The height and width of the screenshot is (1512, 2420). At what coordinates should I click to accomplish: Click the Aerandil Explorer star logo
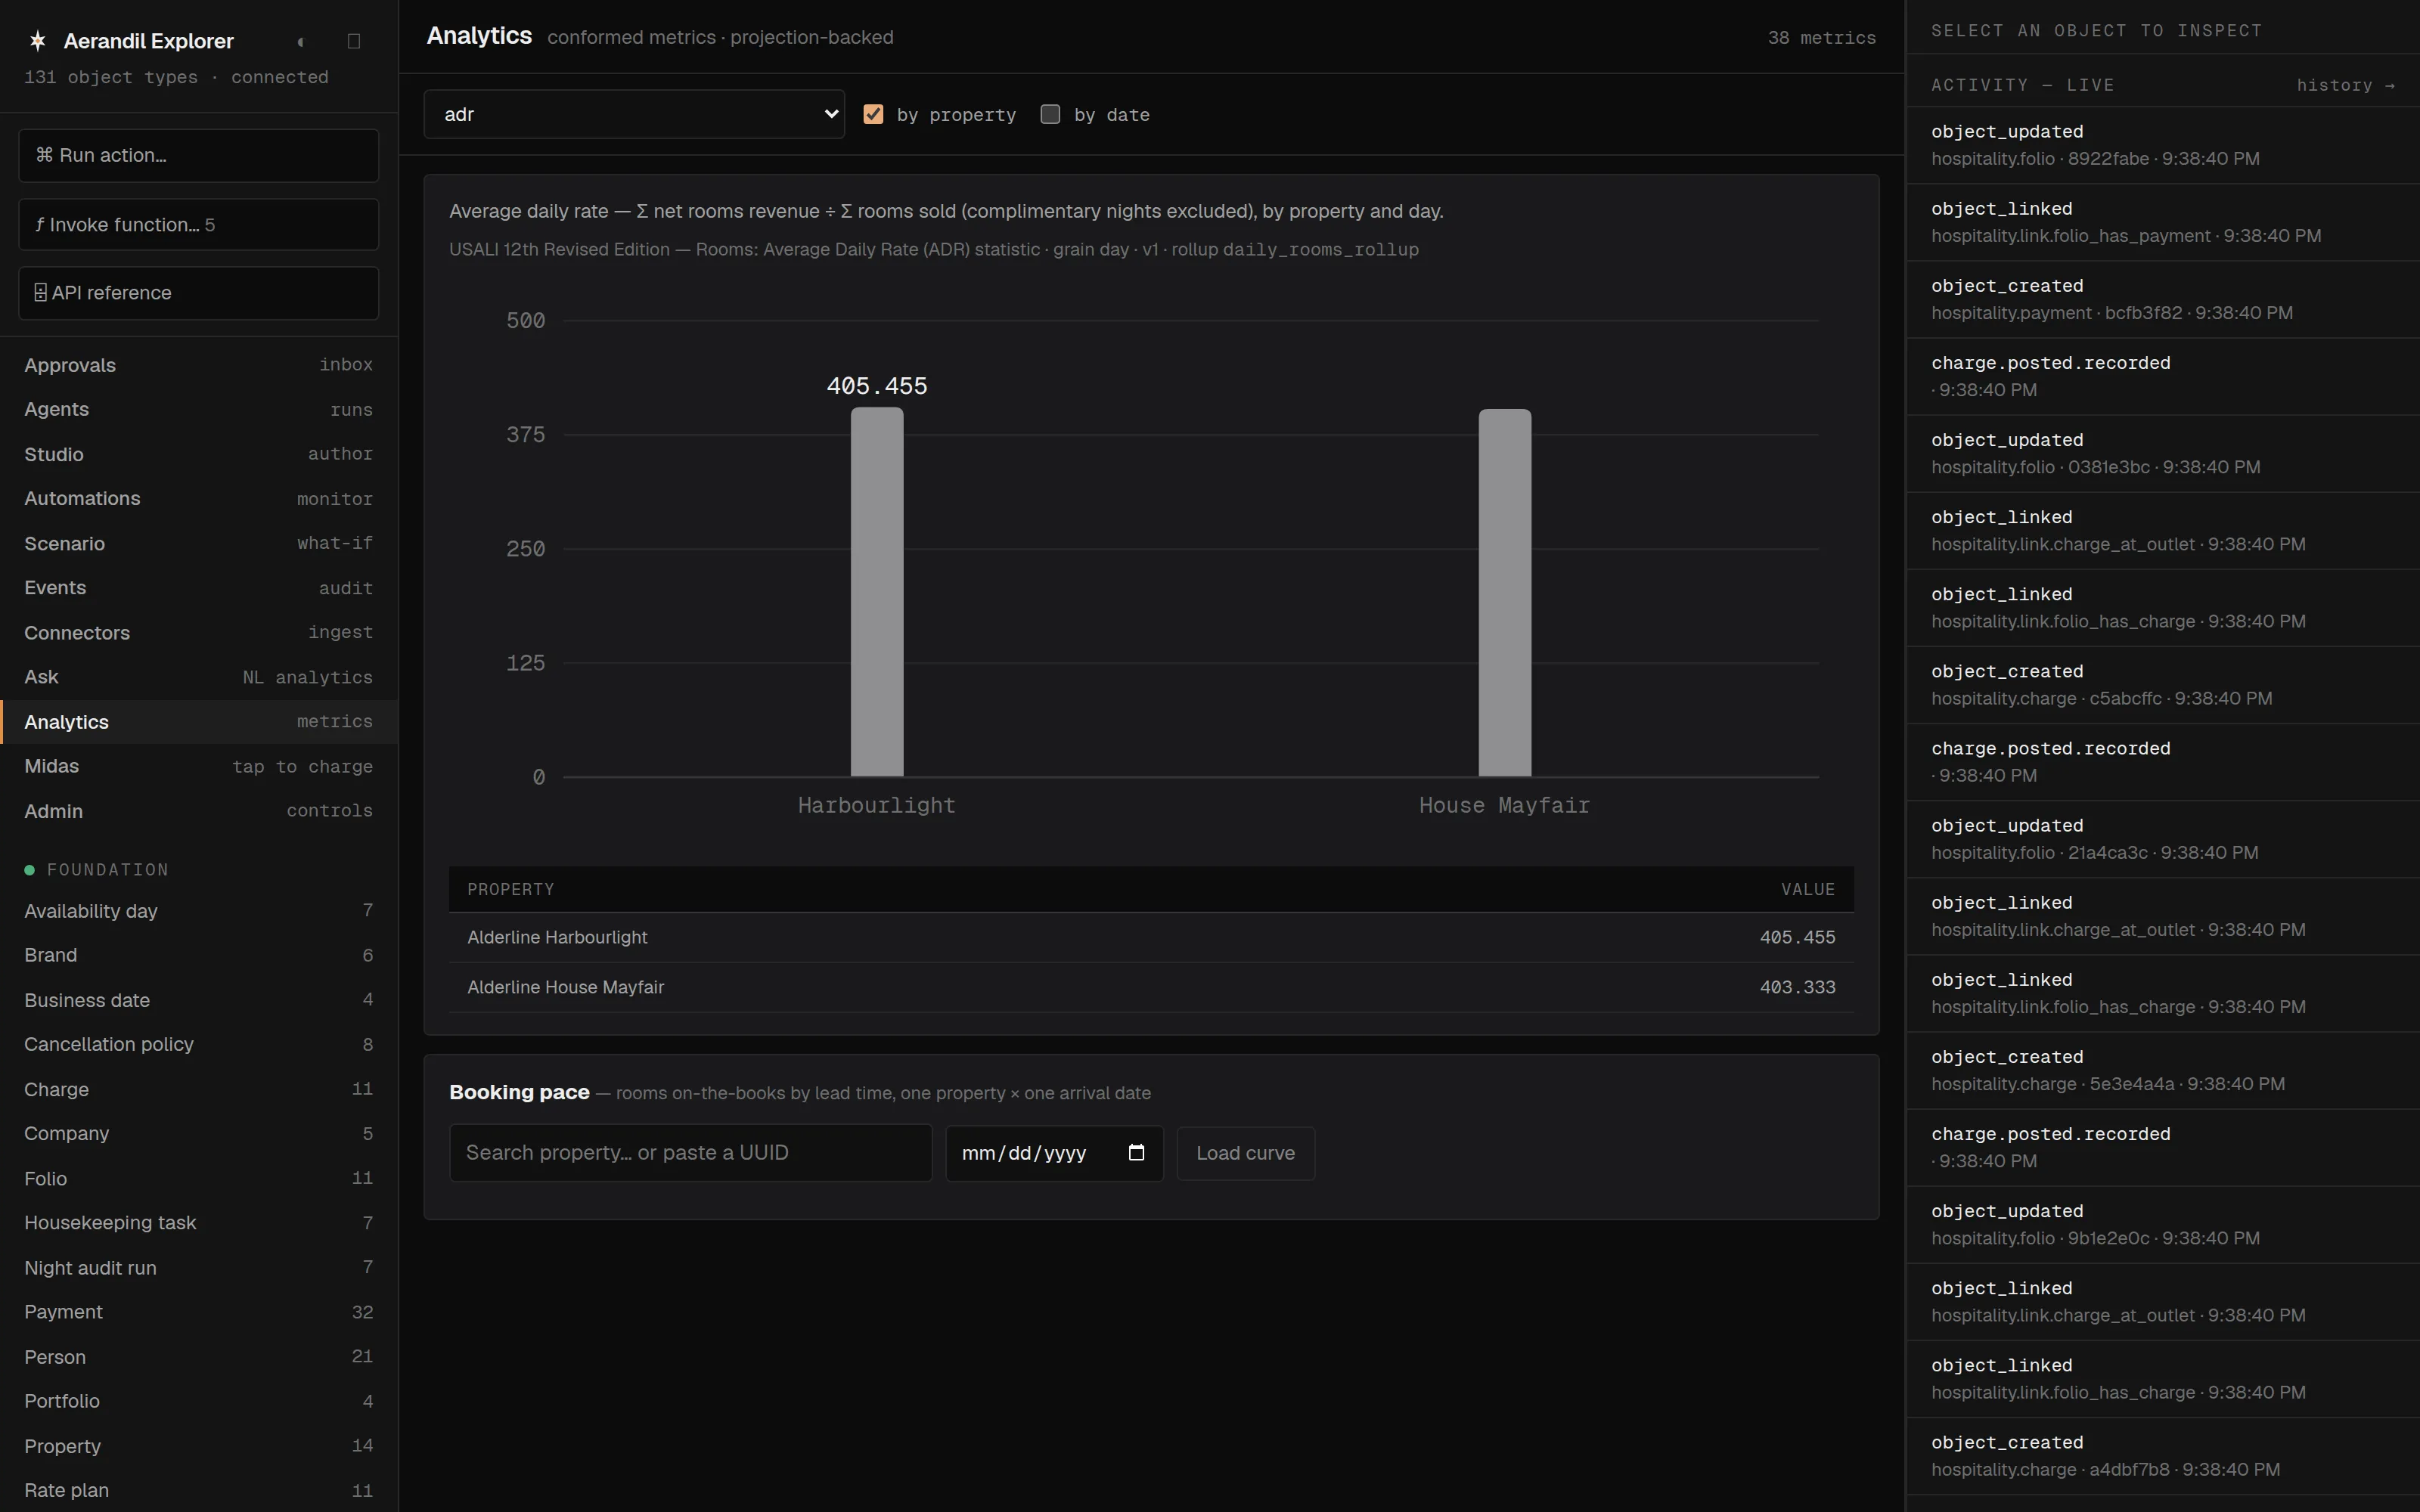pyautogui.click(x=37, y=41)
